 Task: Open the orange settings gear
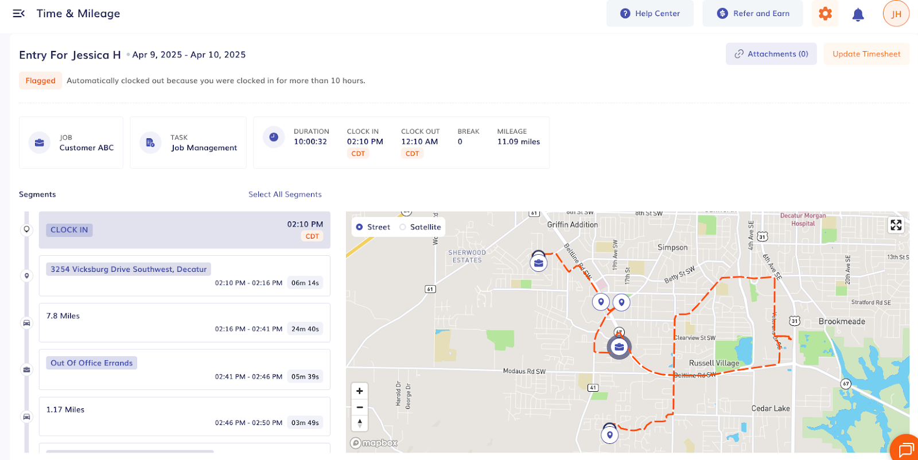pos(825,13)
